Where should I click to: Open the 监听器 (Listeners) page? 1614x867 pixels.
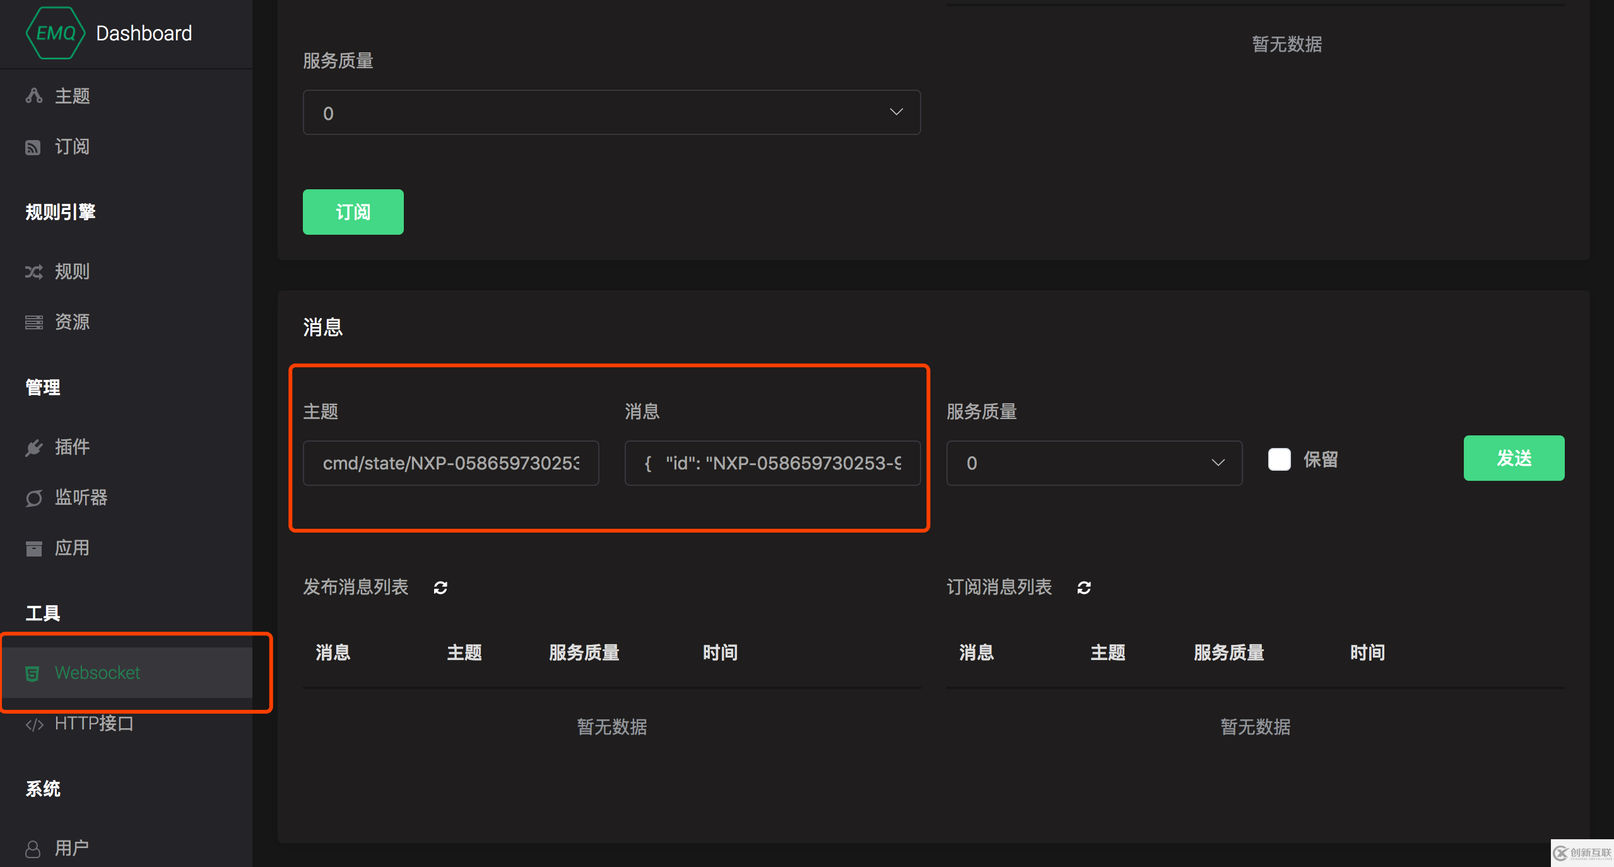(x=81, y=498)
